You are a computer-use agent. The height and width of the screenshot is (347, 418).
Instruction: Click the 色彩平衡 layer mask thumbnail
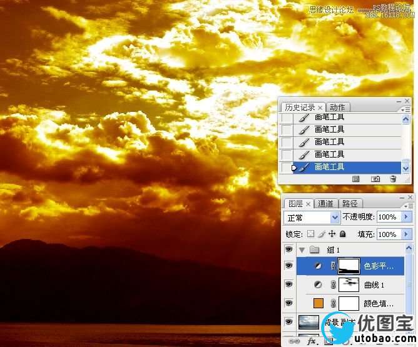pos(348,266)
